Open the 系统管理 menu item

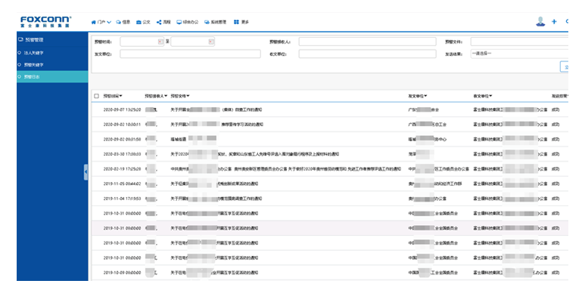tap(215, 23)
